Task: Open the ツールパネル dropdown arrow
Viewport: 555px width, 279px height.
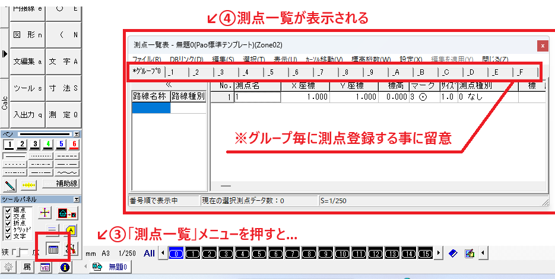Action: click(77, 200)
